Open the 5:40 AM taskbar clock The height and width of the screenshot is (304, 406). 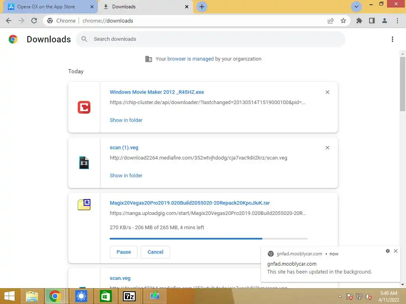click(x=389, y=296)
